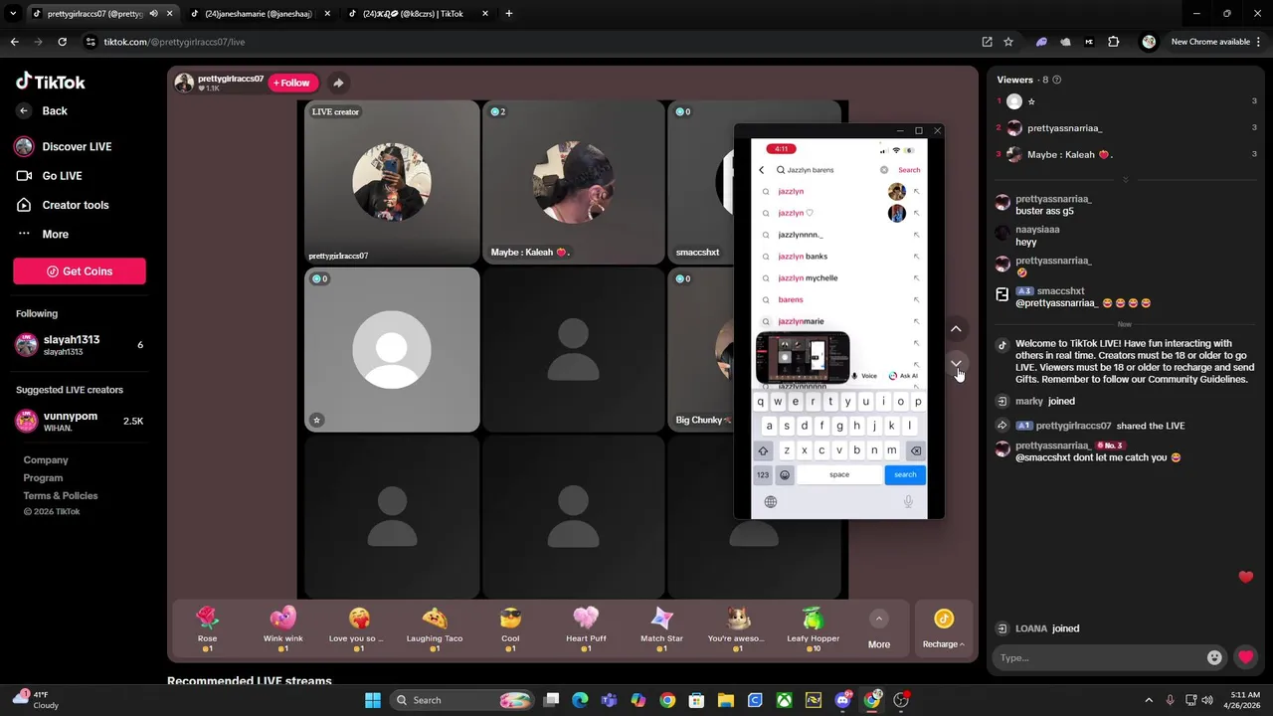Send the Leafy Hopper gift

tap(813, 628)
